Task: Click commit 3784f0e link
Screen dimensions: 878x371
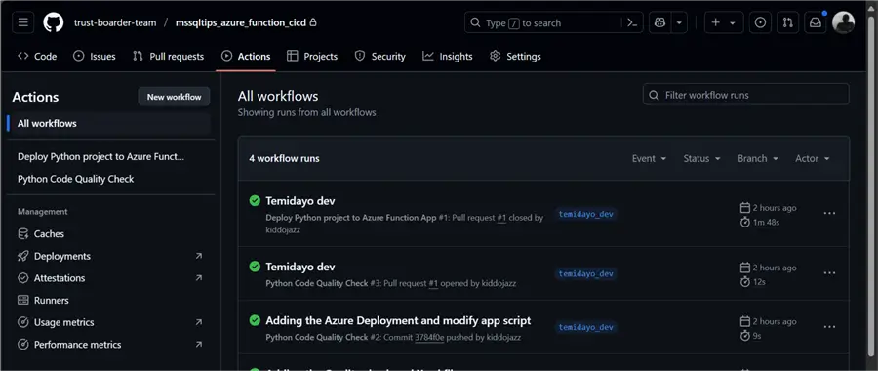Action: click(429, 338)
